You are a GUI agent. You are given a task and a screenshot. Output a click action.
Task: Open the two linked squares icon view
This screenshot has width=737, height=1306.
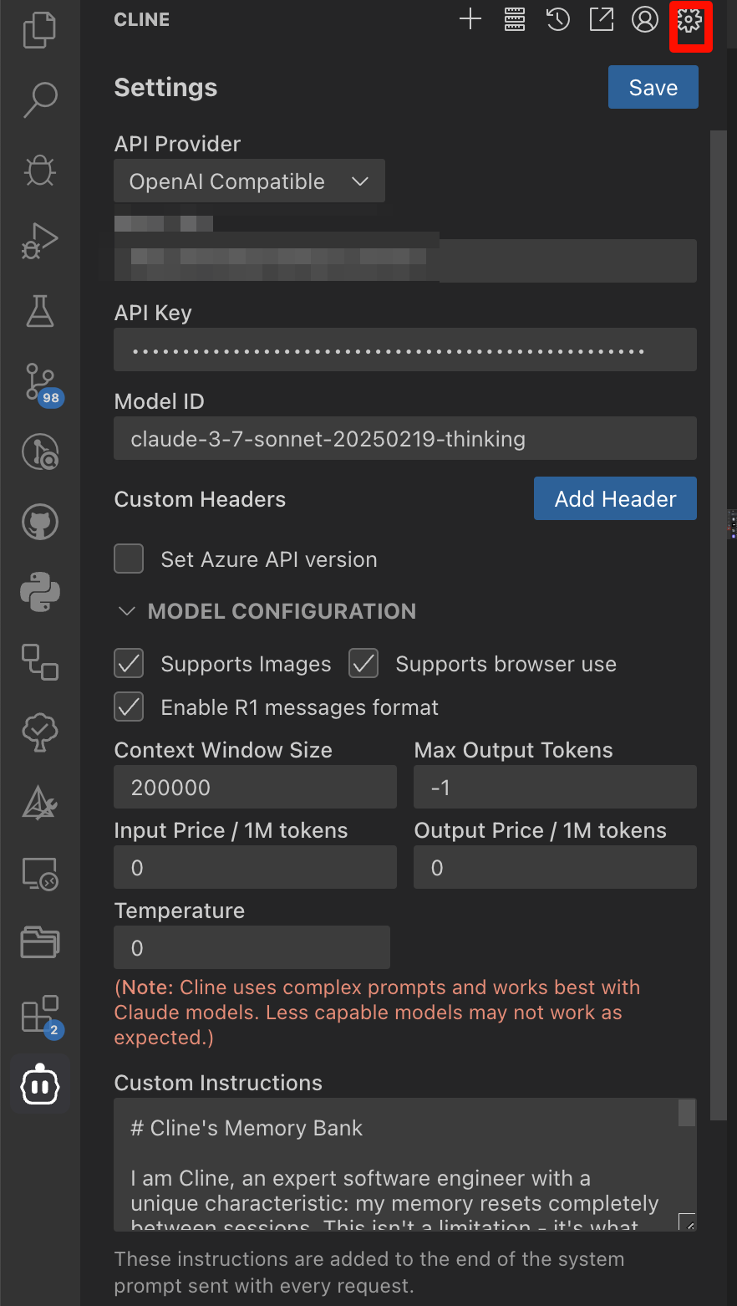[40, 662]
